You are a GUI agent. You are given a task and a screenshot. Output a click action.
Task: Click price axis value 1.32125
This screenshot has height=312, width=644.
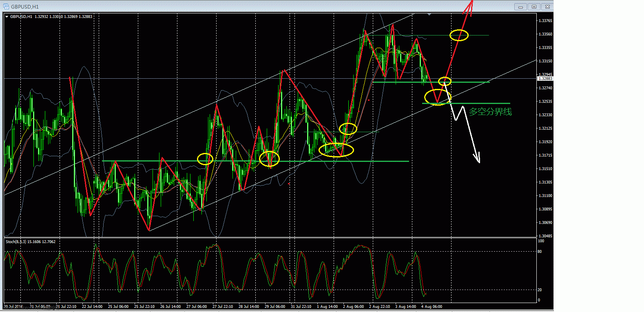545,128
